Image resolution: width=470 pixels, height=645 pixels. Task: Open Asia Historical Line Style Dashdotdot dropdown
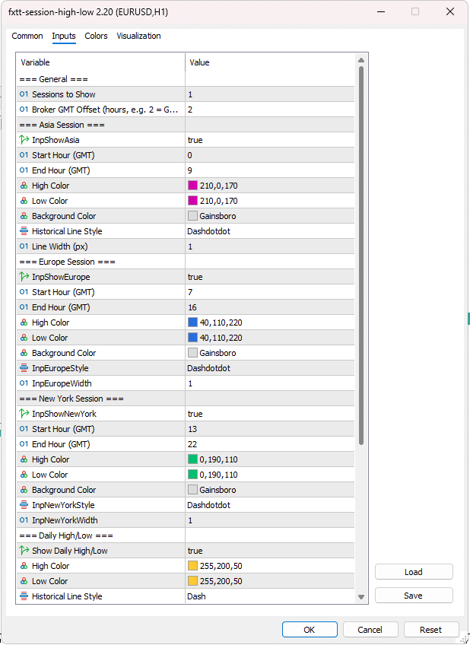click(x=270, y=231)
